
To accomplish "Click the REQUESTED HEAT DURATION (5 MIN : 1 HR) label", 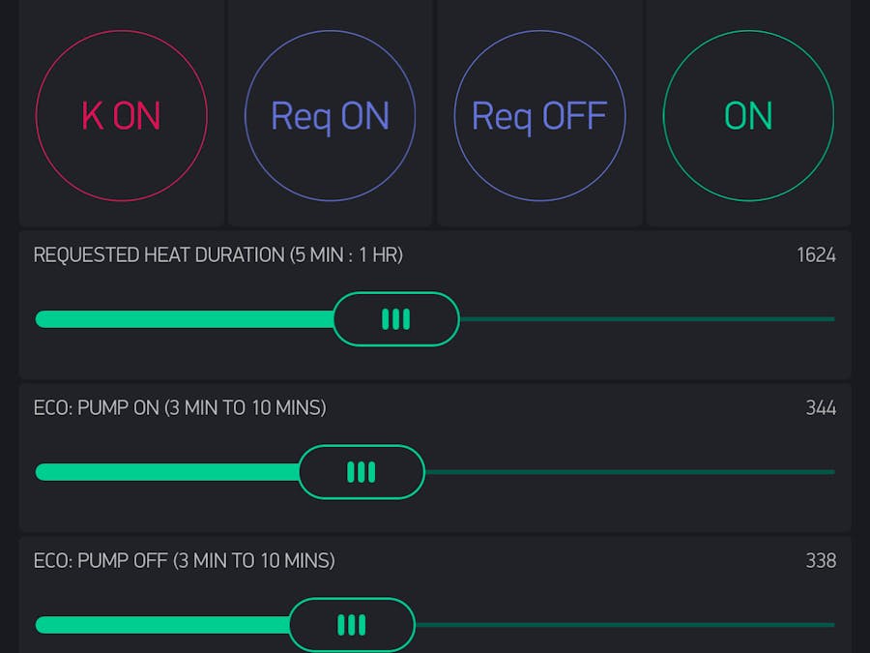I will click(x=217, y=254).
